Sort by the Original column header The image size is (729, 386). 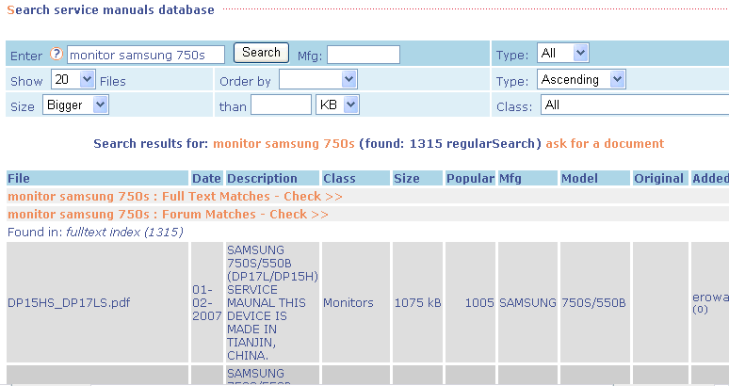tap(658, 178)
